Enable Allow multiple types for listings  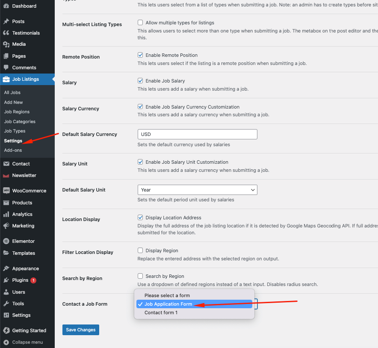click(x=140, y=23)
